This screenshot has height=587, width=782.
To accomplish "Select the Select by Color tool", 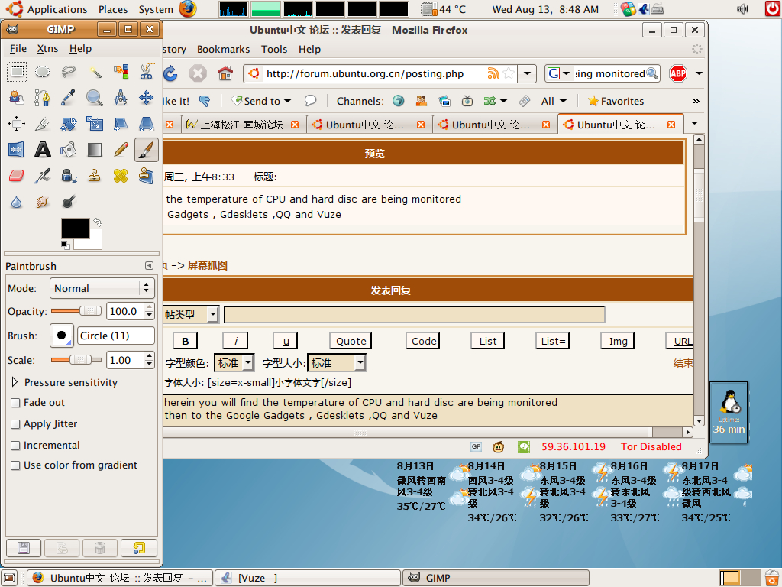I will pyautogui.click(x=120, y=72).
